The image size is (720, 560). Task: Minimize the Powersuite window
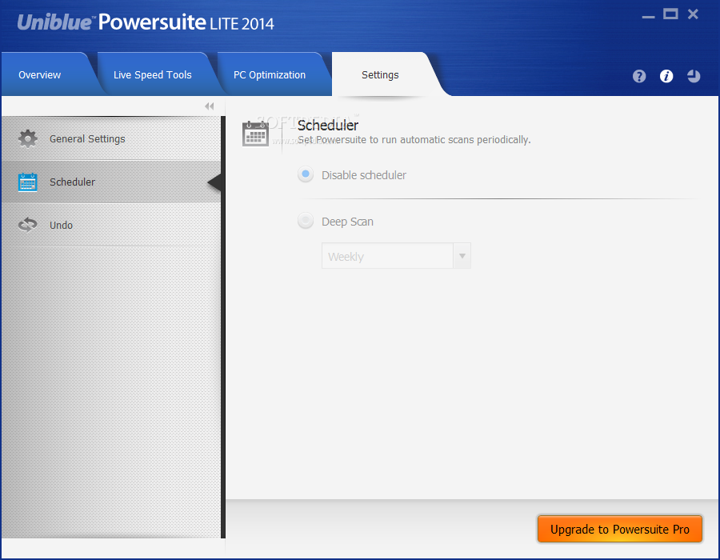click(648, 16)
